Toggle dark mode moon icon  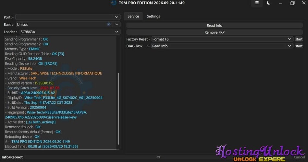pos(268,3)
